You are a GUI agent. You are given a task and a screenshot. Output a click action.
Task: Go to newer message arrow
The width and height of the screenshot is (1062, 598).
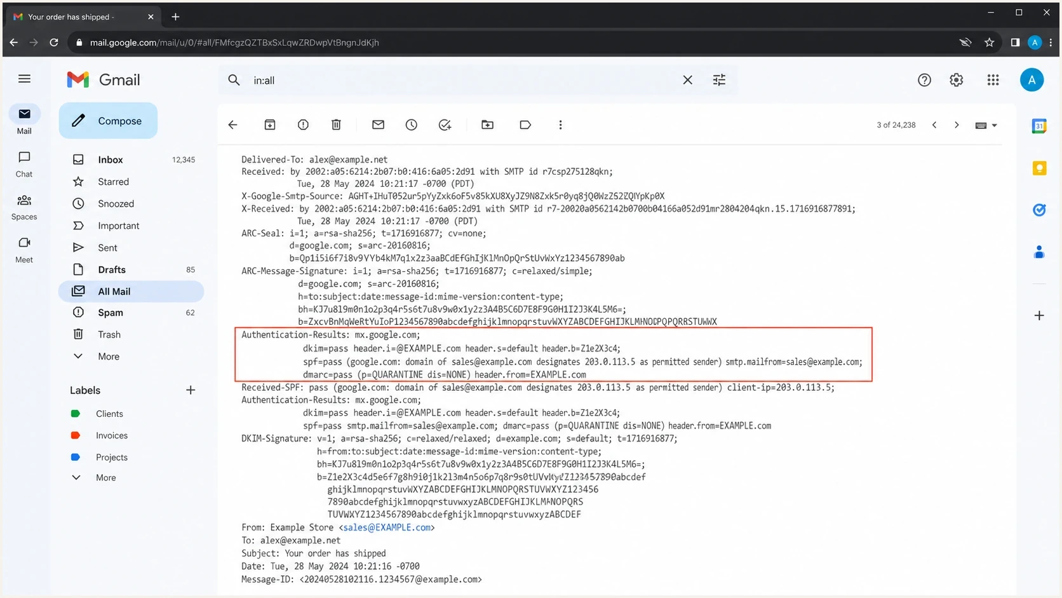934,125
